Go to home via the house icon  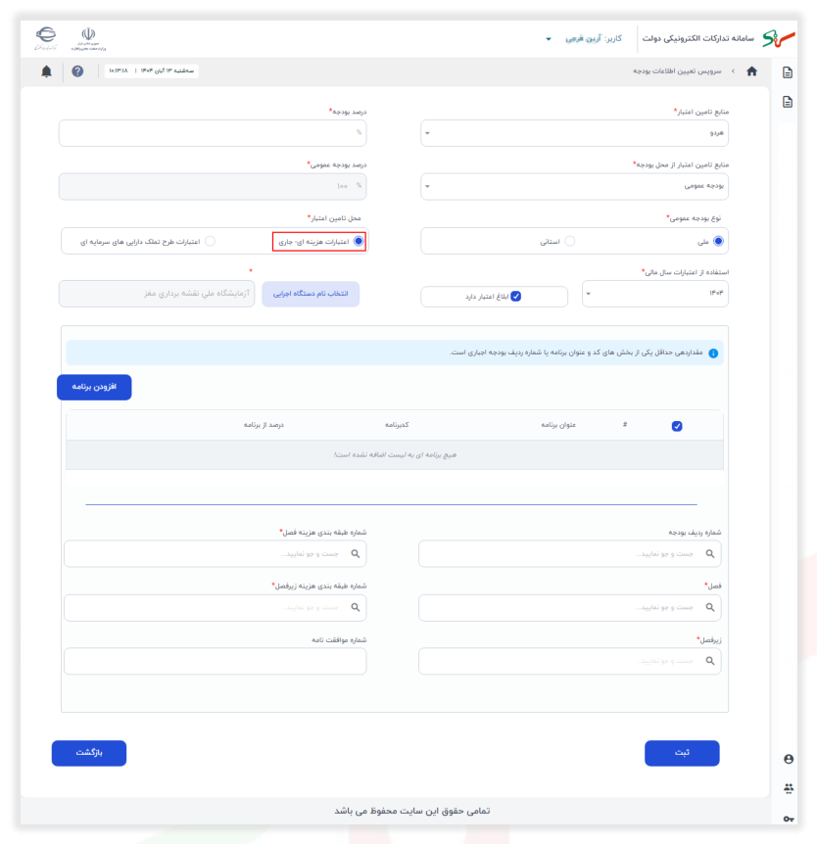coord(751,71)
